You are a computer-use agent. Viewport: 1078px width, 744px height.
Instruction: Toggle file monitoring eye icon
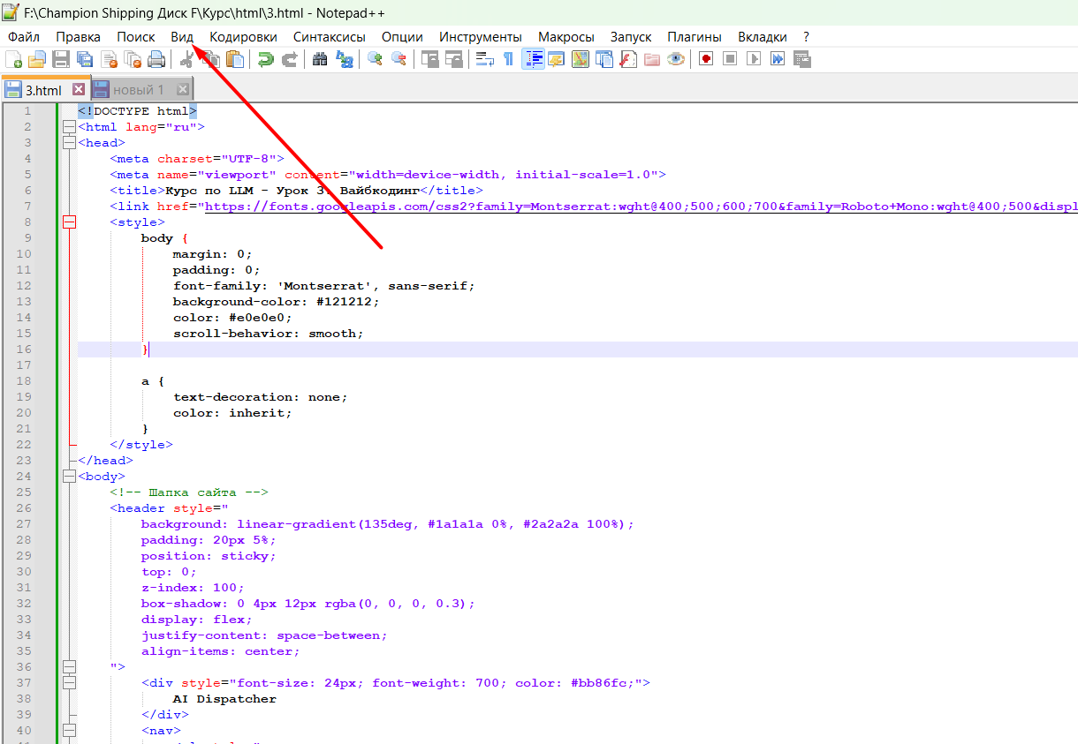tap(676, 59)
